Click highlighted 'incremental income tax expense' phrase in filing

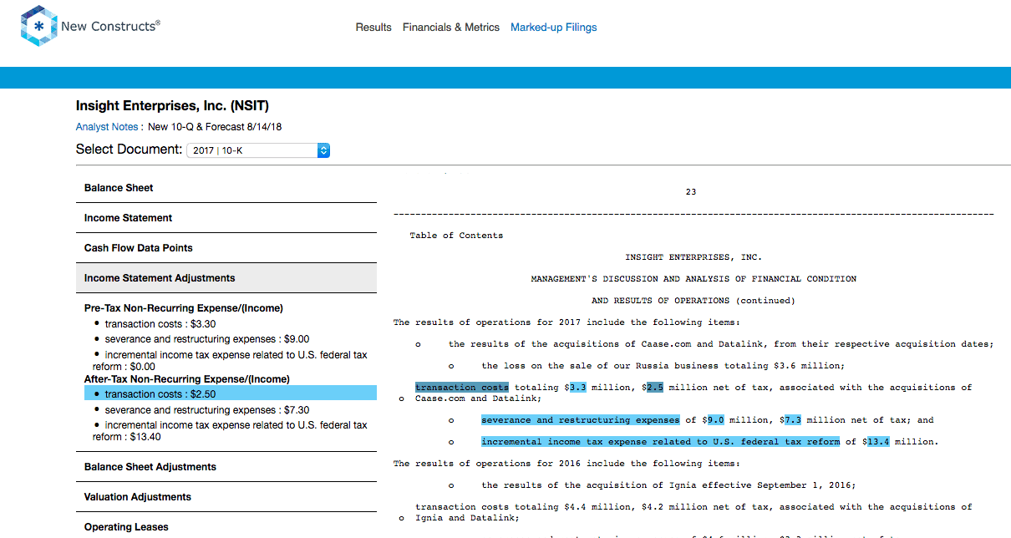point(661,442)
